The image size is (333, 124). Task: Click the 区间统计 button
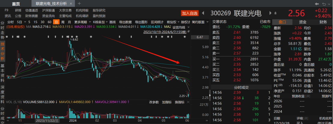click(157, 22)
